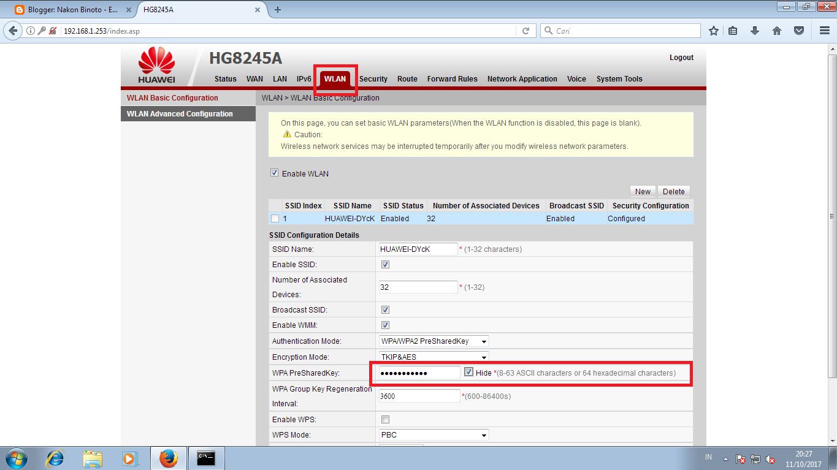
Task: Click the Delete SSID button
Action: 674,191
